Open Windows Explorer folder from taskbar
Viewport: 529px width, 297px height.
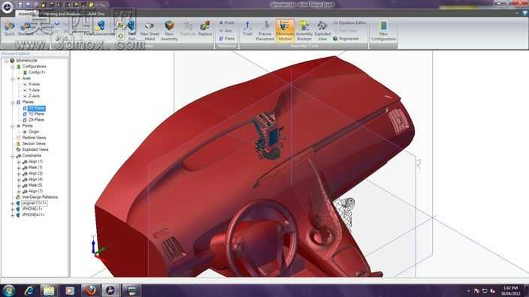pos(49,290)
